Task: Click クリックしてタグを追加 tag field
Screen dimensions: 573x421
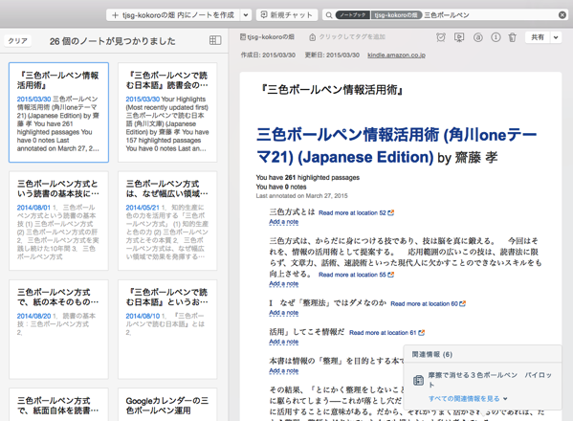Action: [x=352, y=37]
